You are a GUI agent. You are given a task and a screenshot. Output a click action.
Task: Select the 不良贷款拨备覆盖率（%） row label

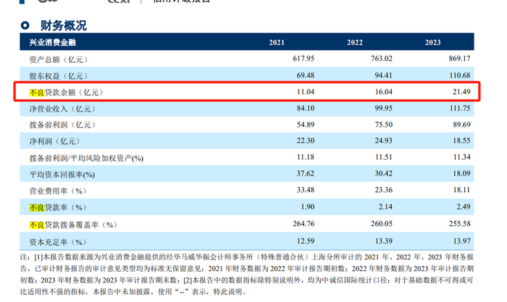click(x=73, y=225)
